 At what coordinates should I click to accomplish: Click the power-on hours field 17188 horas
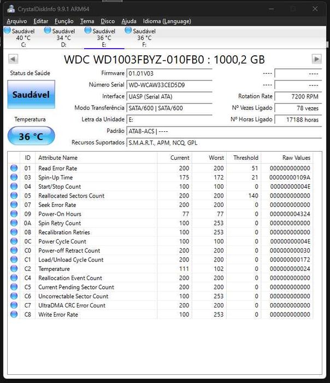coord(298,119)
